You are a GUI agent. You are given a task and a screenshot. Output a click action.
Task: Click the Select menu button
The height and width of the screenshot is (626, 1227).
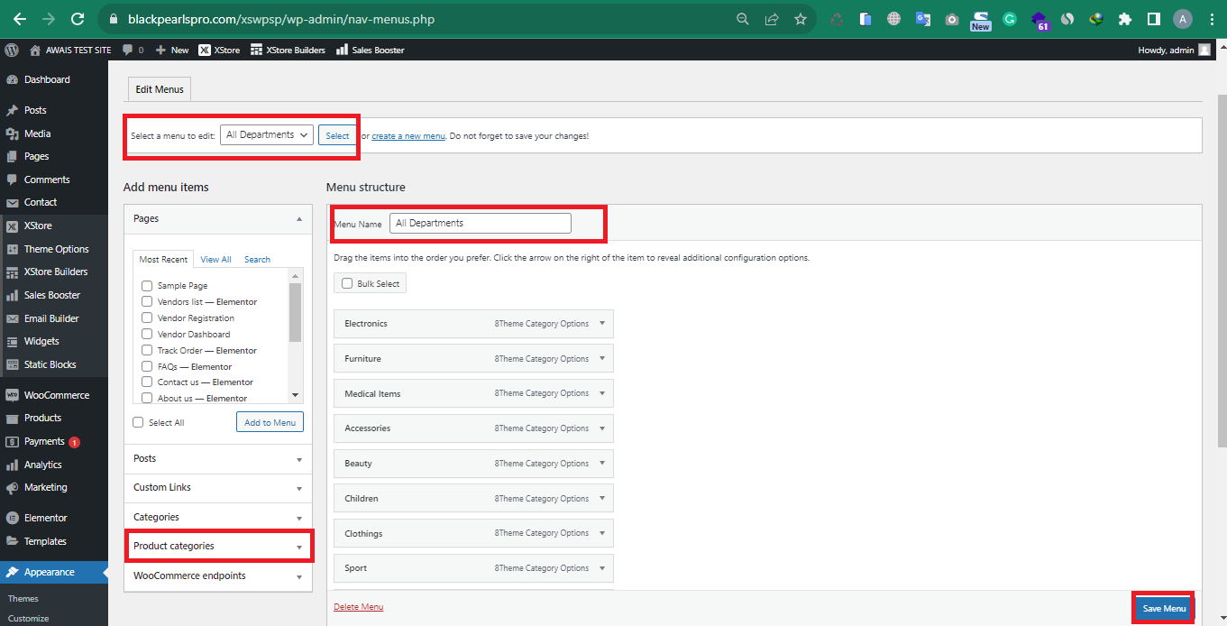click(x=337, y=135)
